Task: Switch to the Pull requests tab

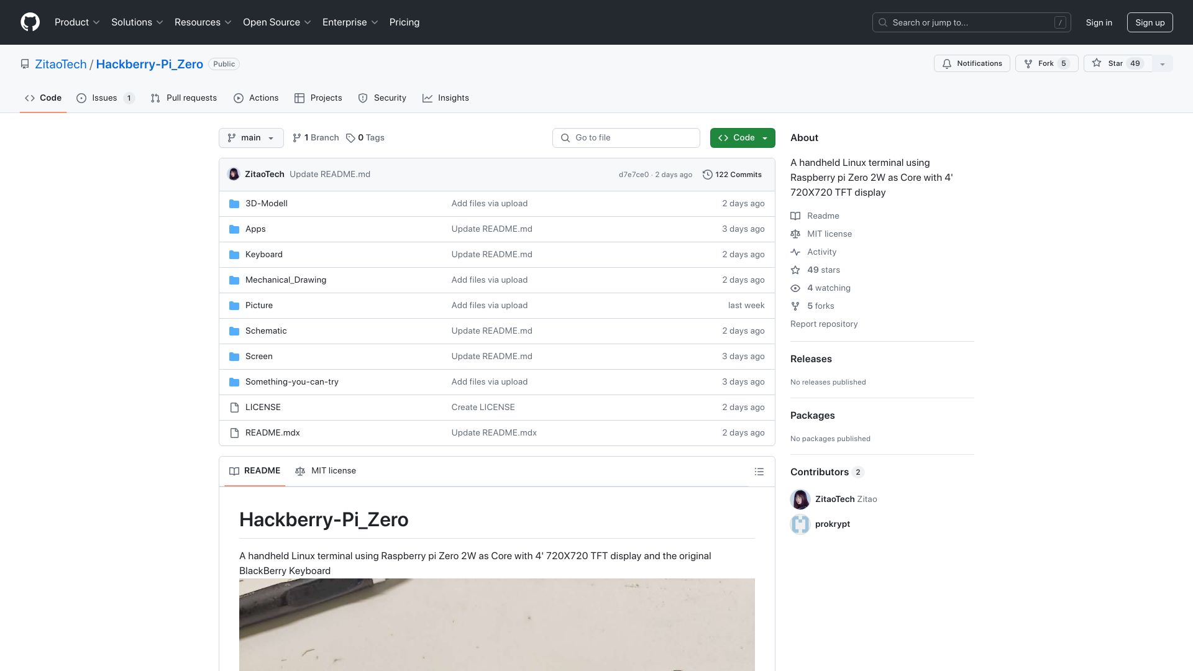Action: tap(184, 98)
